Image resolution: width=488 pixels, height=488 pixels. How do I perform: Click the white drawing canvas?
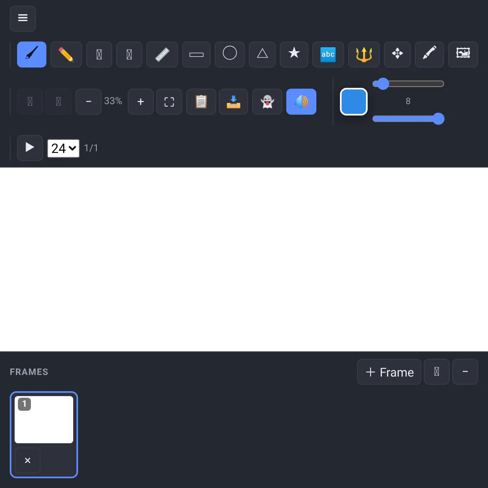244,259
